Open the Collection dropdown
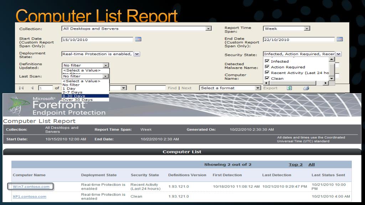This screenshot has width=365, height=205. point(209,28)
